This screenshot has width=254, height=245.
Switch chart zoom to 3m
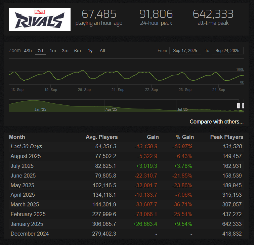[x=65, y=51]
